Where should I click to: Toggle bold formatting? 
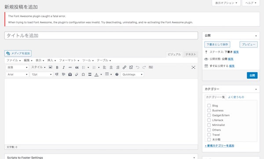(x=57, y=67)
